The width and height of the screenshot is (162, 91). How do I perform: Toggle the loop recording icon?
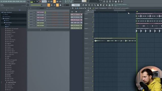click(60, 2)
